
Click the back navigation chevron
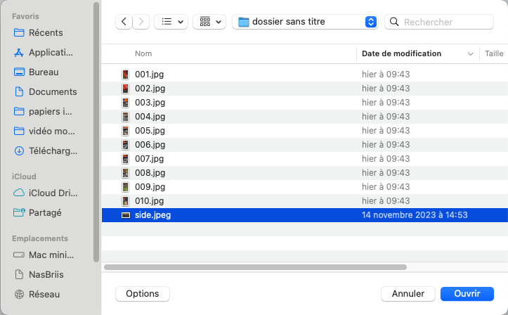[124, 22]
